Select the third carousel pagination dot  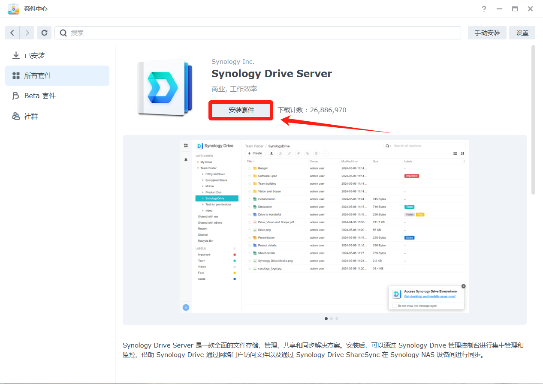(337, 318)
